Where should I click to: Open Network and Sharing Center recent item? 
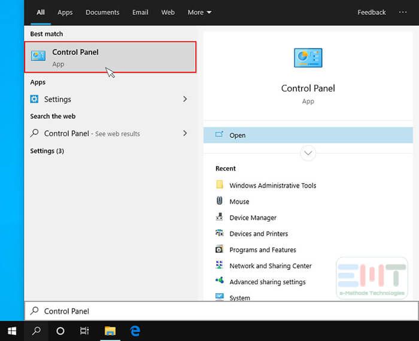click(270, 266)
